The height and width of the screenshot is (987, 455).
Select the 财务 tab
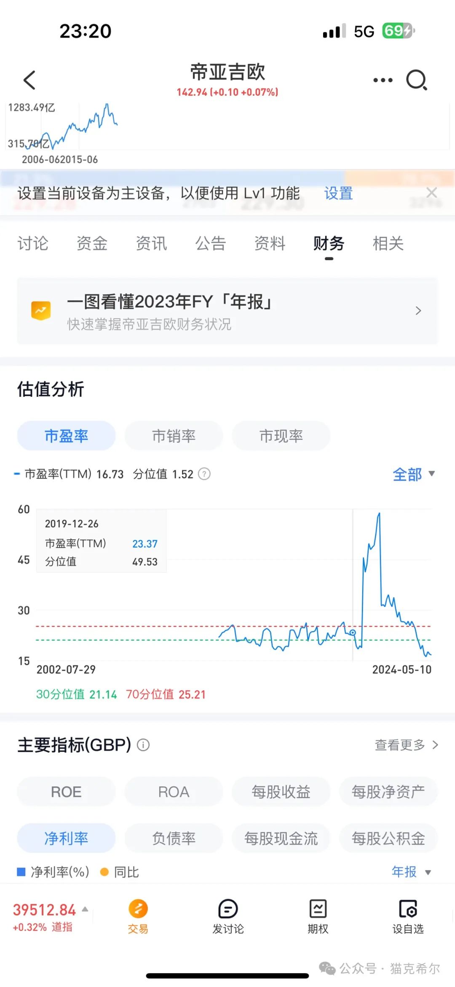pyautogui.click(x=329, y=243)
